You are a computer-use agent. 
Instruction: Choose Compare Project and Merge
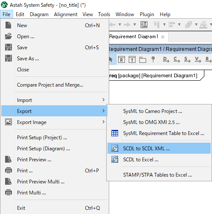[x=54, y=85]
